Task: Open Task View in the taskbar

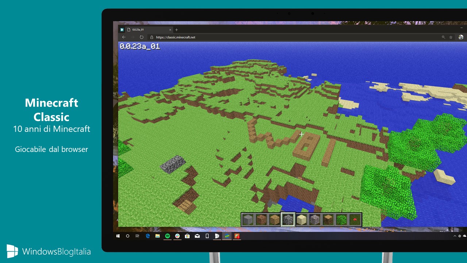Action: click(x=137, y=236)
